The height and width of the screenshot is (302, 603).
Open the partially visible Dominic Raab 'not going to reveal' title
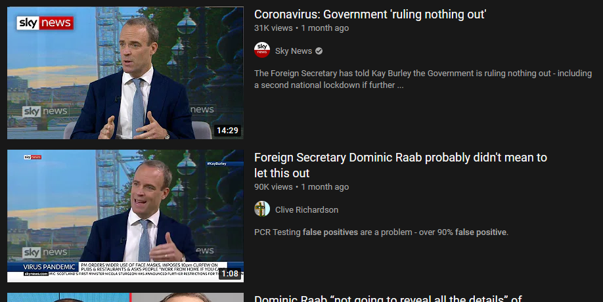click(x=388, y=298)
